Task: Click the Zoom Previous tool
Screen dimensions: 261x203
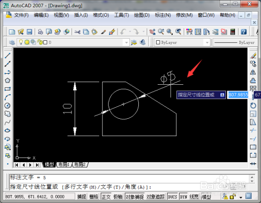Action: pos(178,32)
